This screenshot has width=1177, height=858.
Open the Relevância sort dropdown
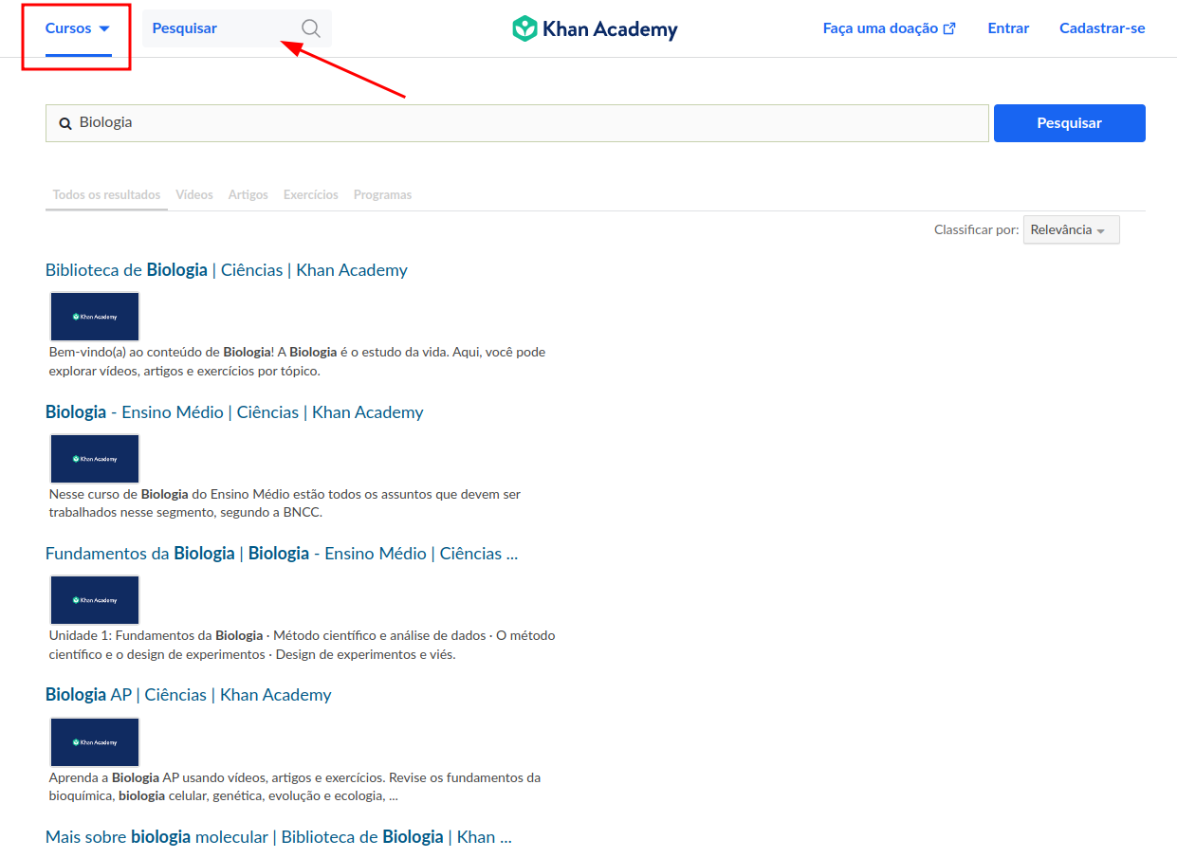1071,230
